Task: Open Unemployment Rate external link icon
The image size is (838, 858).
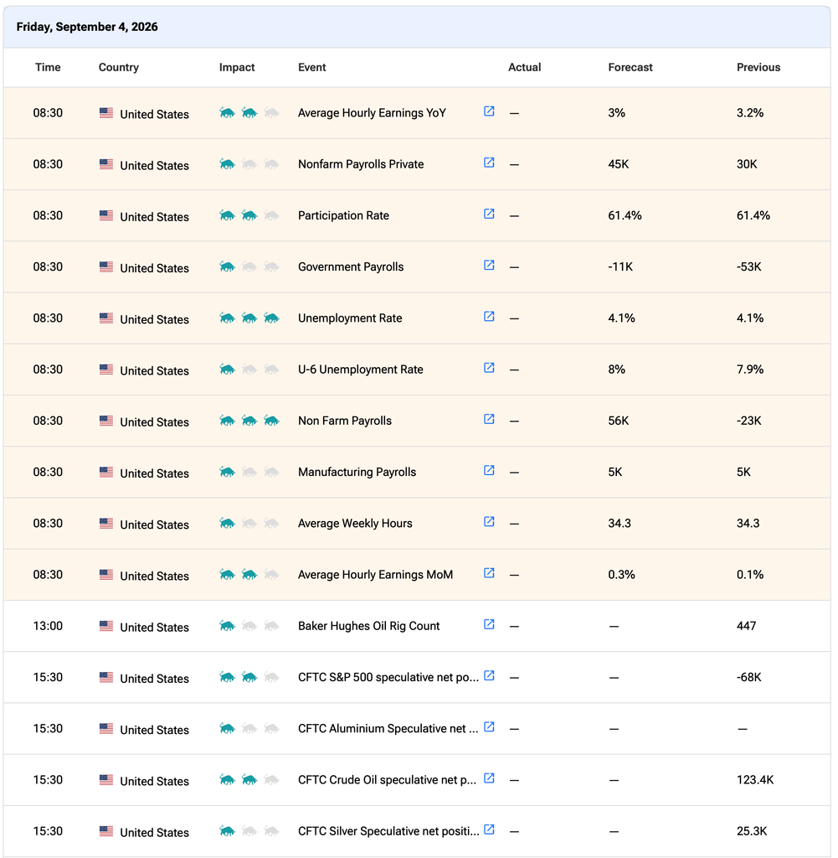Action: pyautogui.click(x=489, y=317)
